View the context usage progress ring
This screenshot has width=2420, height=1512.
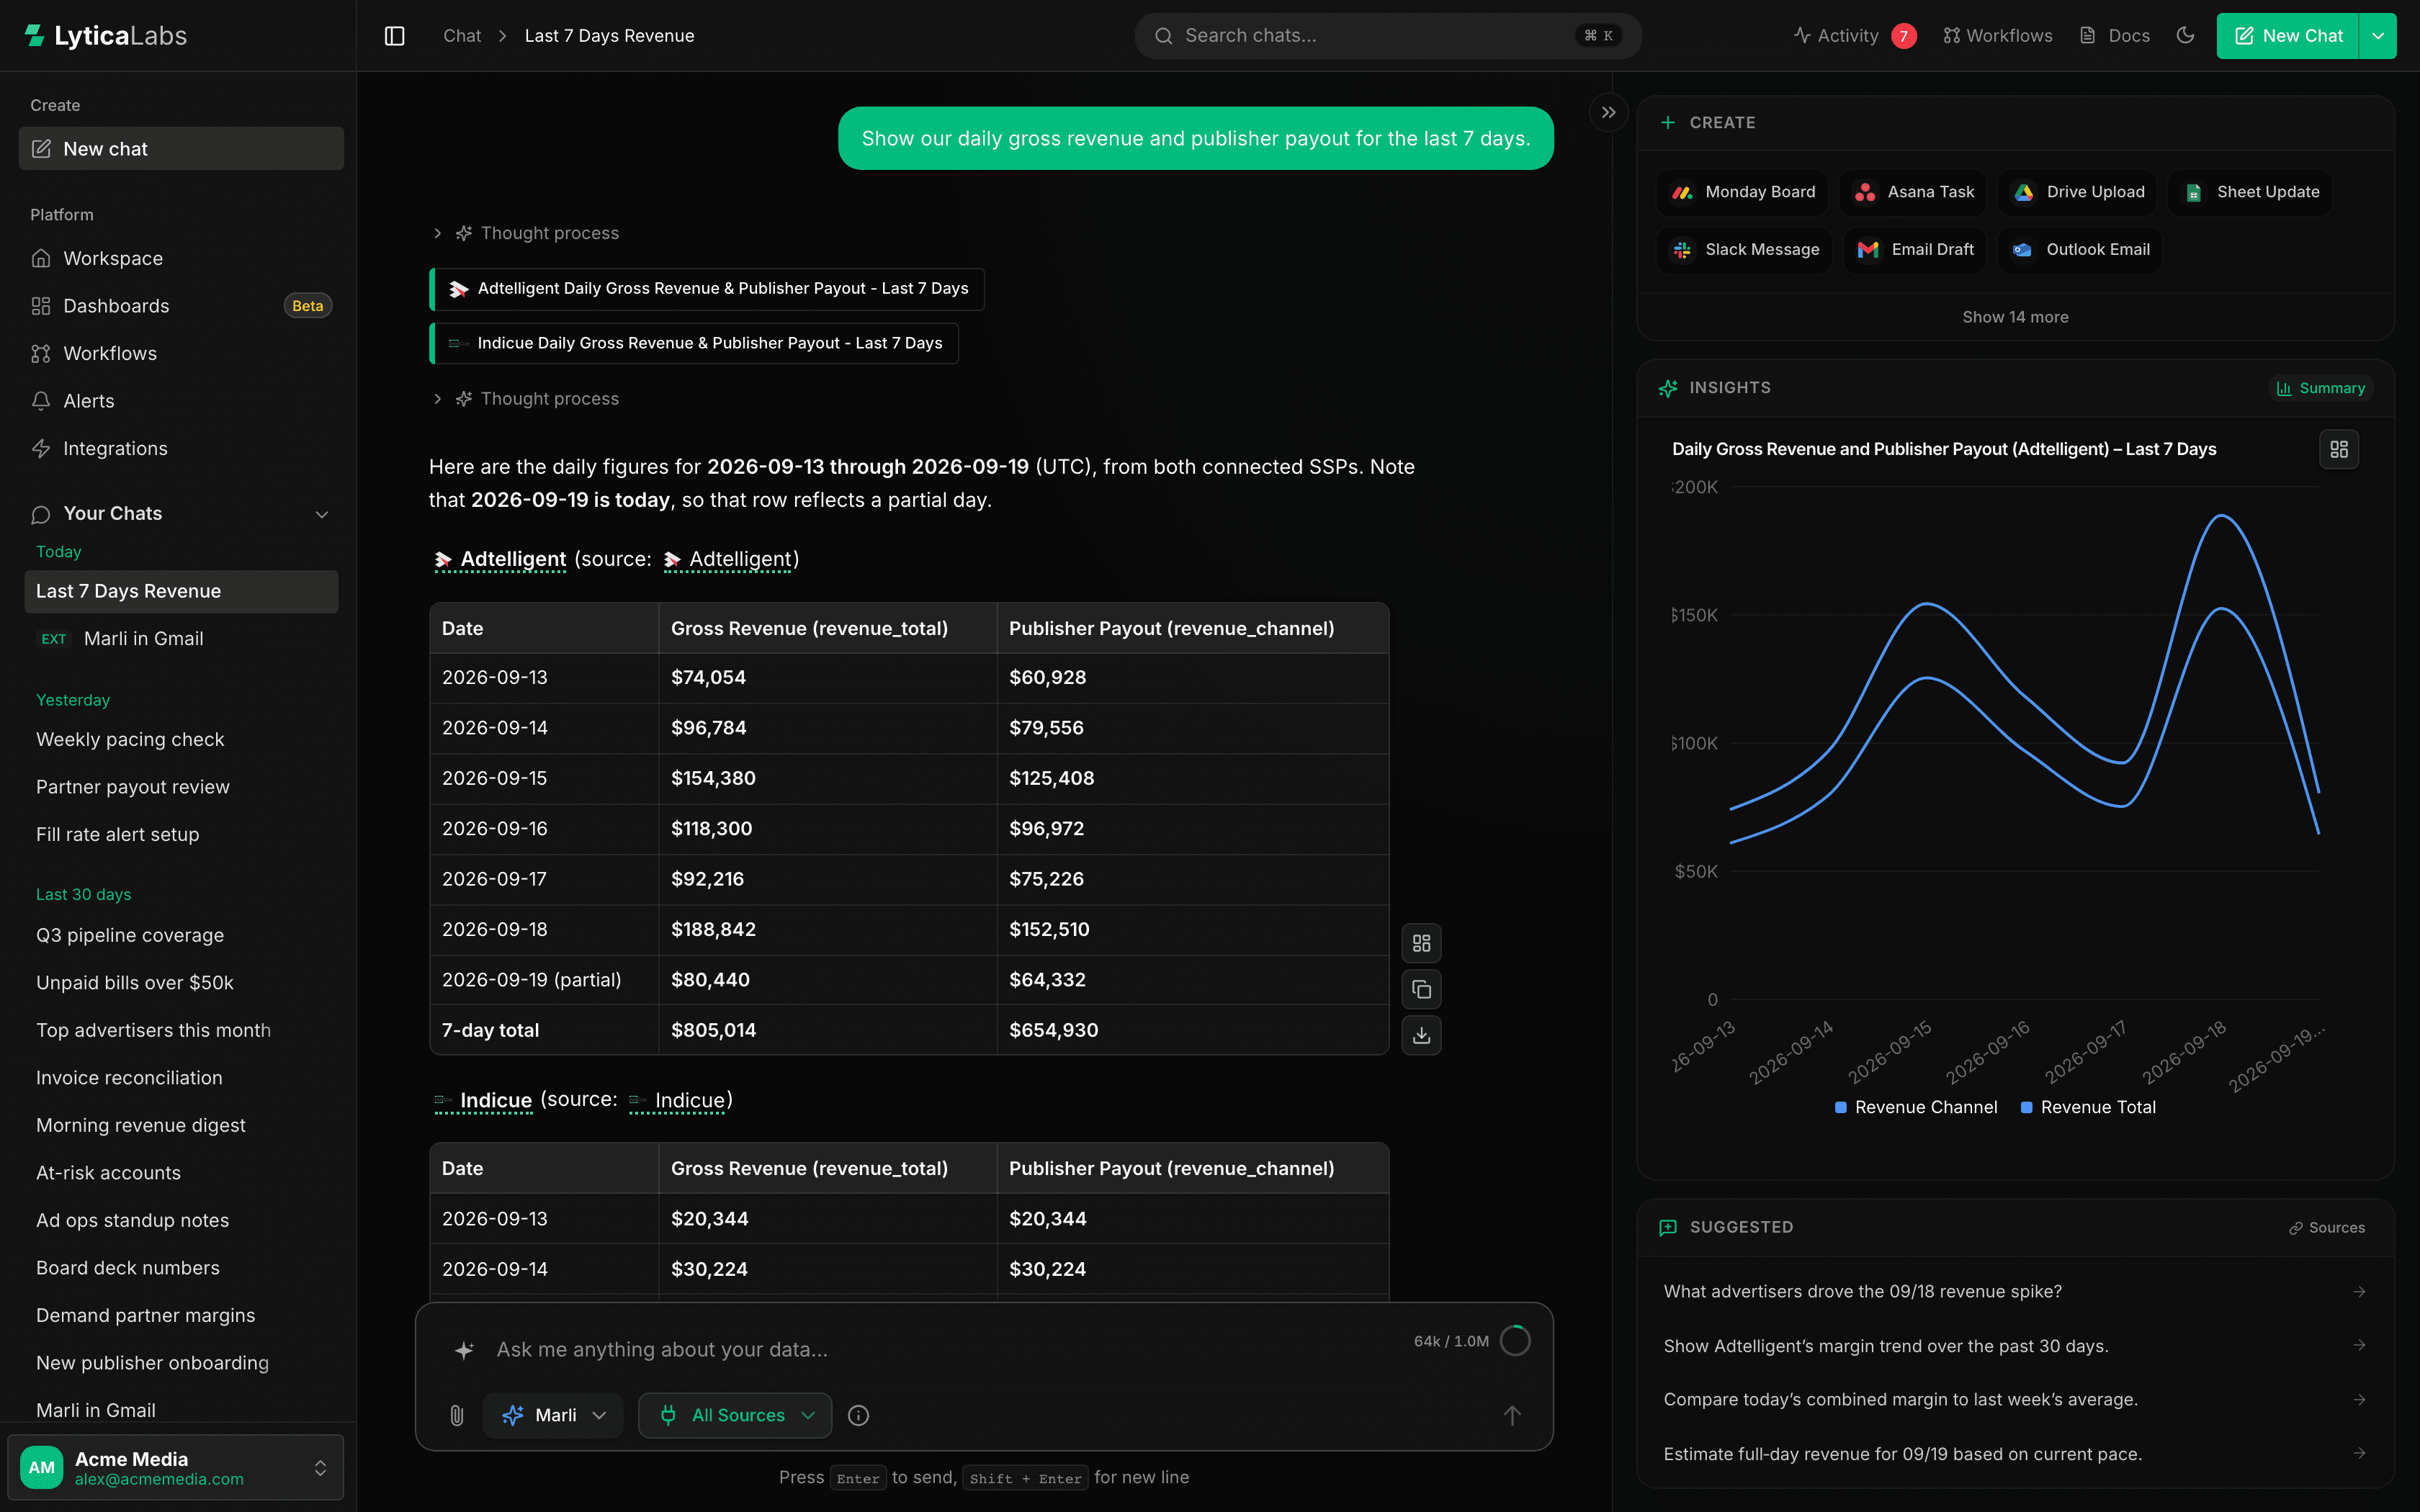tap(1515, 1341)
